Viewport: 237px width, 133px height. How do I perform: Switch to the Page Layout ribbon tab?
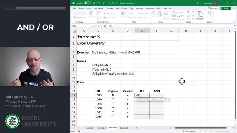[98, 8]
